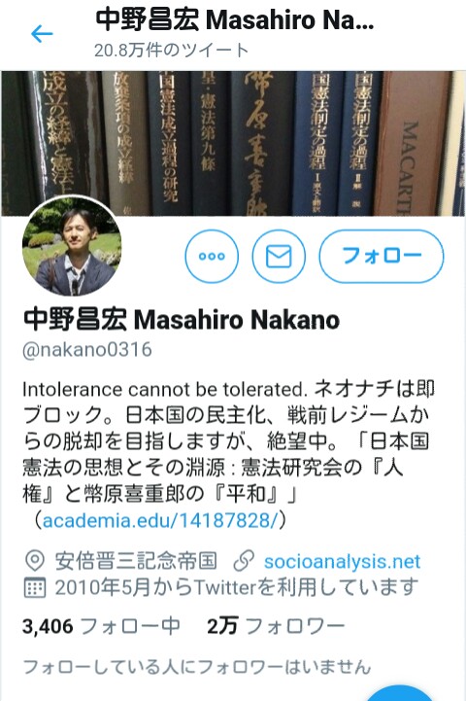Tap the header title 中野昌宏 Masahiro Na…
Viewport: 466px width, 701px height.
235,20
